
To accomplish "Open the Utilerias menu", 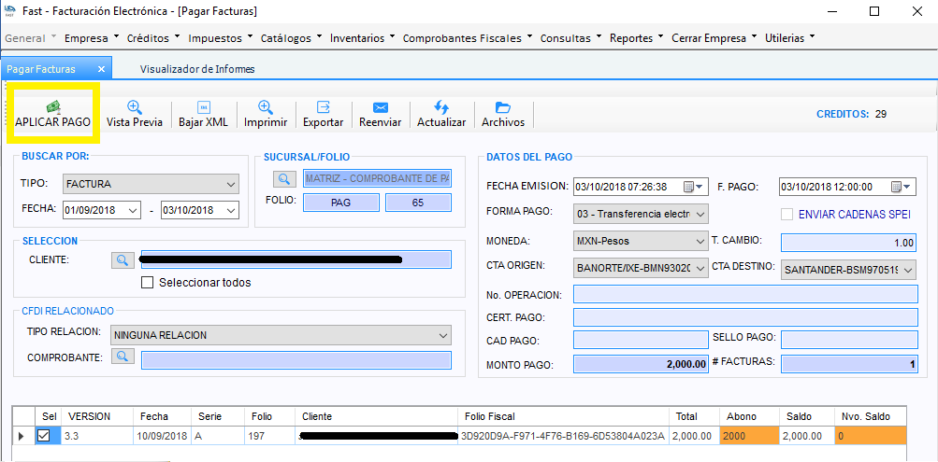I will [x=788, y=38].
